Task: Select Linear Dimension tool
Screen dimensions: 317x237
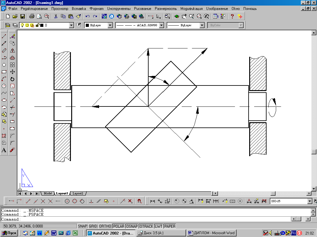Action: pyautogui.click(x=153, y=201)
